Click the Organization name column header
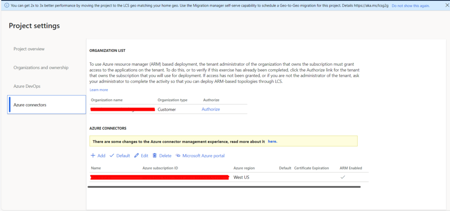450x211 pixels. point(107,100)
